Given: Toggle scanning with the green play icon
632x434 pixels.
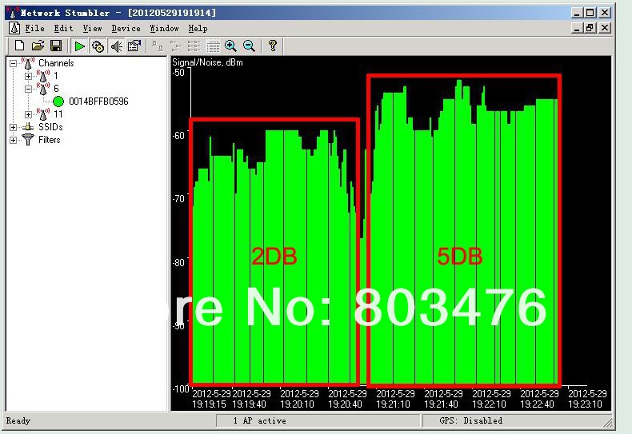Looking at the screenshot, I should coord(79,46).
